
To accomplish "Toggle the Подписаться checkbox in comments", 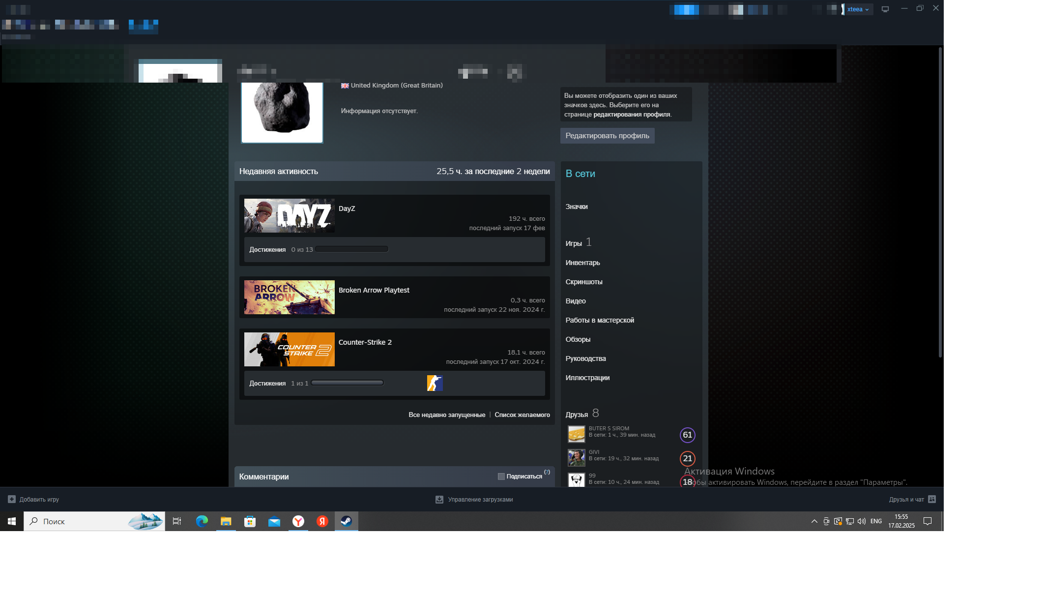I will click(x=501, y=477).
